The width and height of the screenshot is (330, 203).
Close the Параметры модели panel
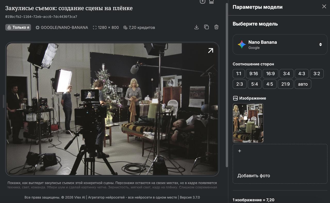click(x=324, y=7)
